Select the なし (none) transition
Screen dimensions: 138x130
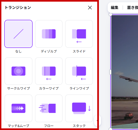[x=18, y=34]
